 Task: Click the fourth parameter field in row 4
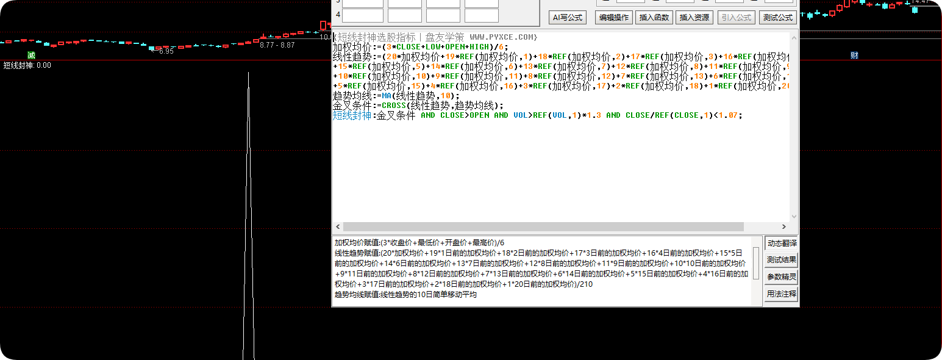click(482, 15)
